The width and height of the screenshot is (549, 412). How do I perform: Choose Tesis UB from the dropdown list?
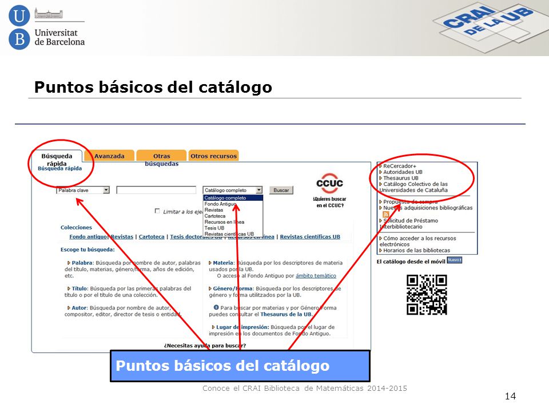tap(214, 228)
